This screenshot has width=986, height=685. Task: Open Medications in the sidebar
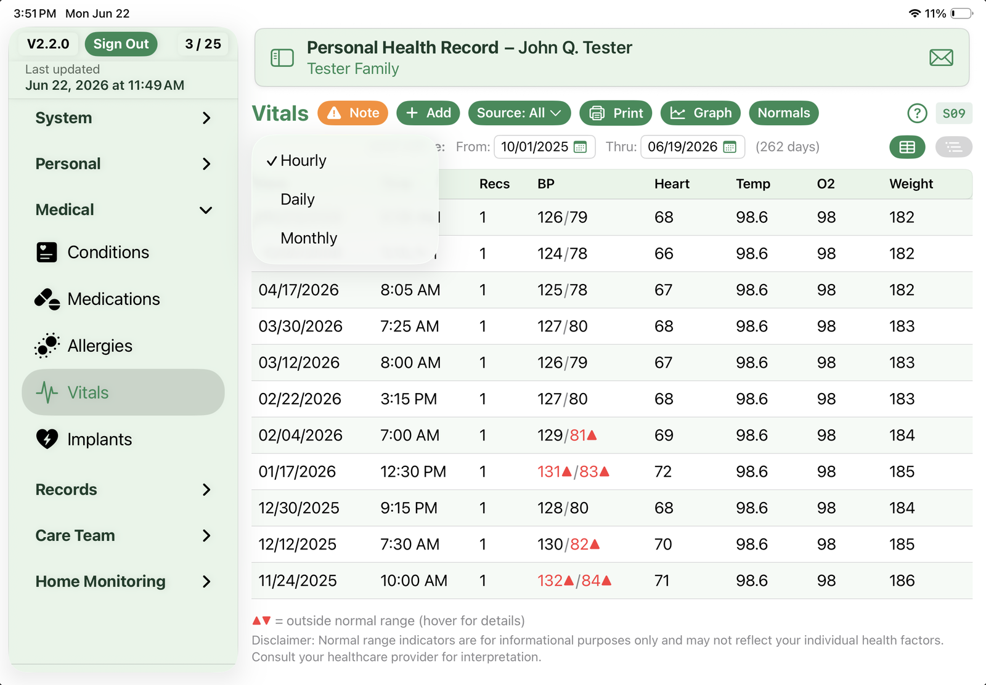(123, 299)
